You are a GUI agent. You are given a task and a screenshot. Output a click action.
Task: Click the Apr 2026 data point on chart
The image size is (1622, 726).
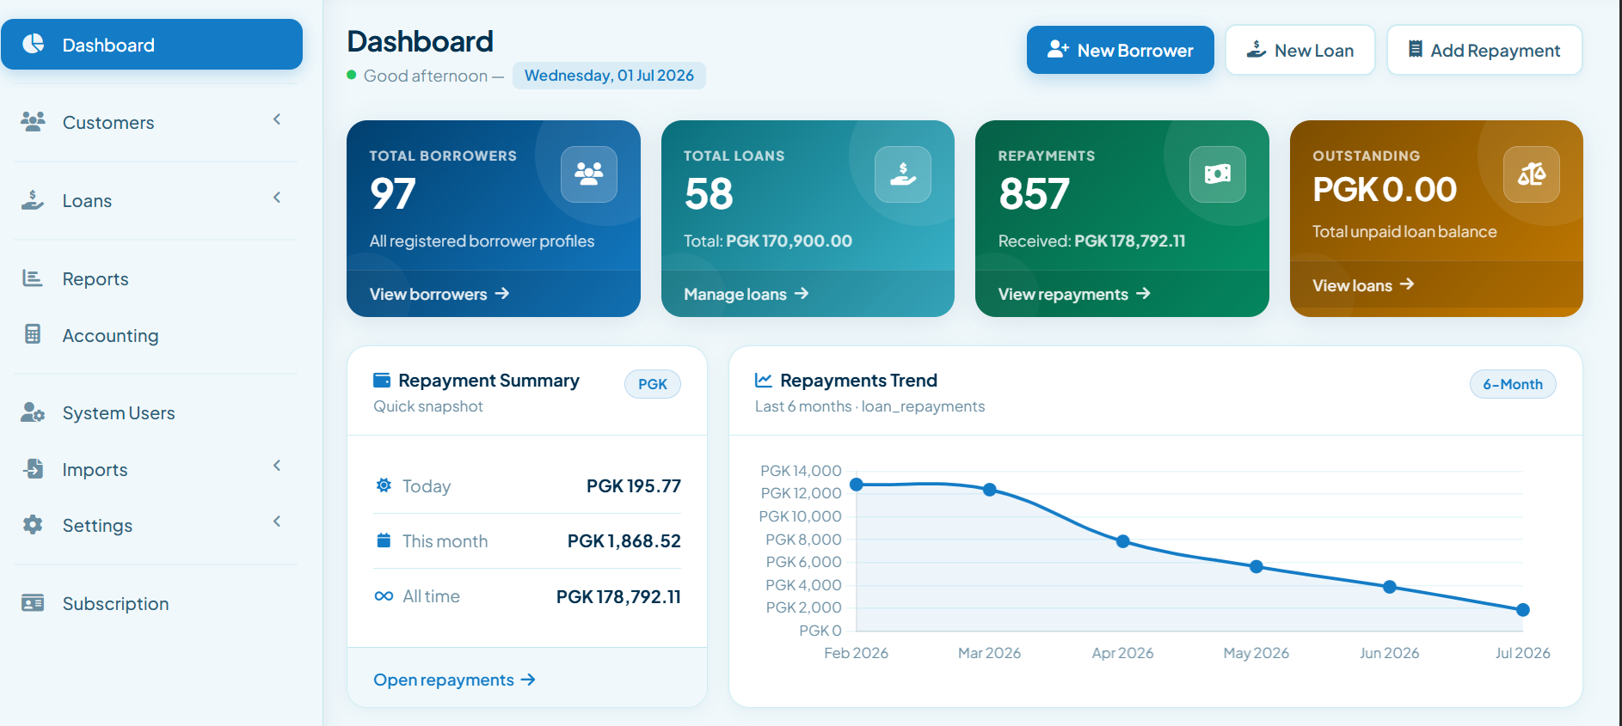click(1123, 541)
